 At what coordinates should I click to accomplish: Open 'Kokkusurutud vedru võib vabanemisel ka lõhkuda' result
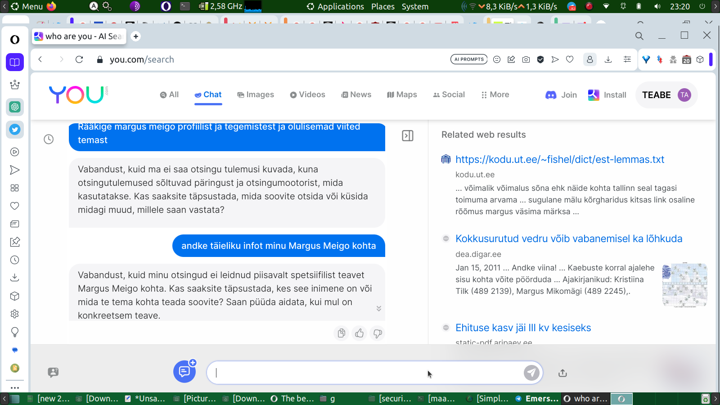[569, 238]
